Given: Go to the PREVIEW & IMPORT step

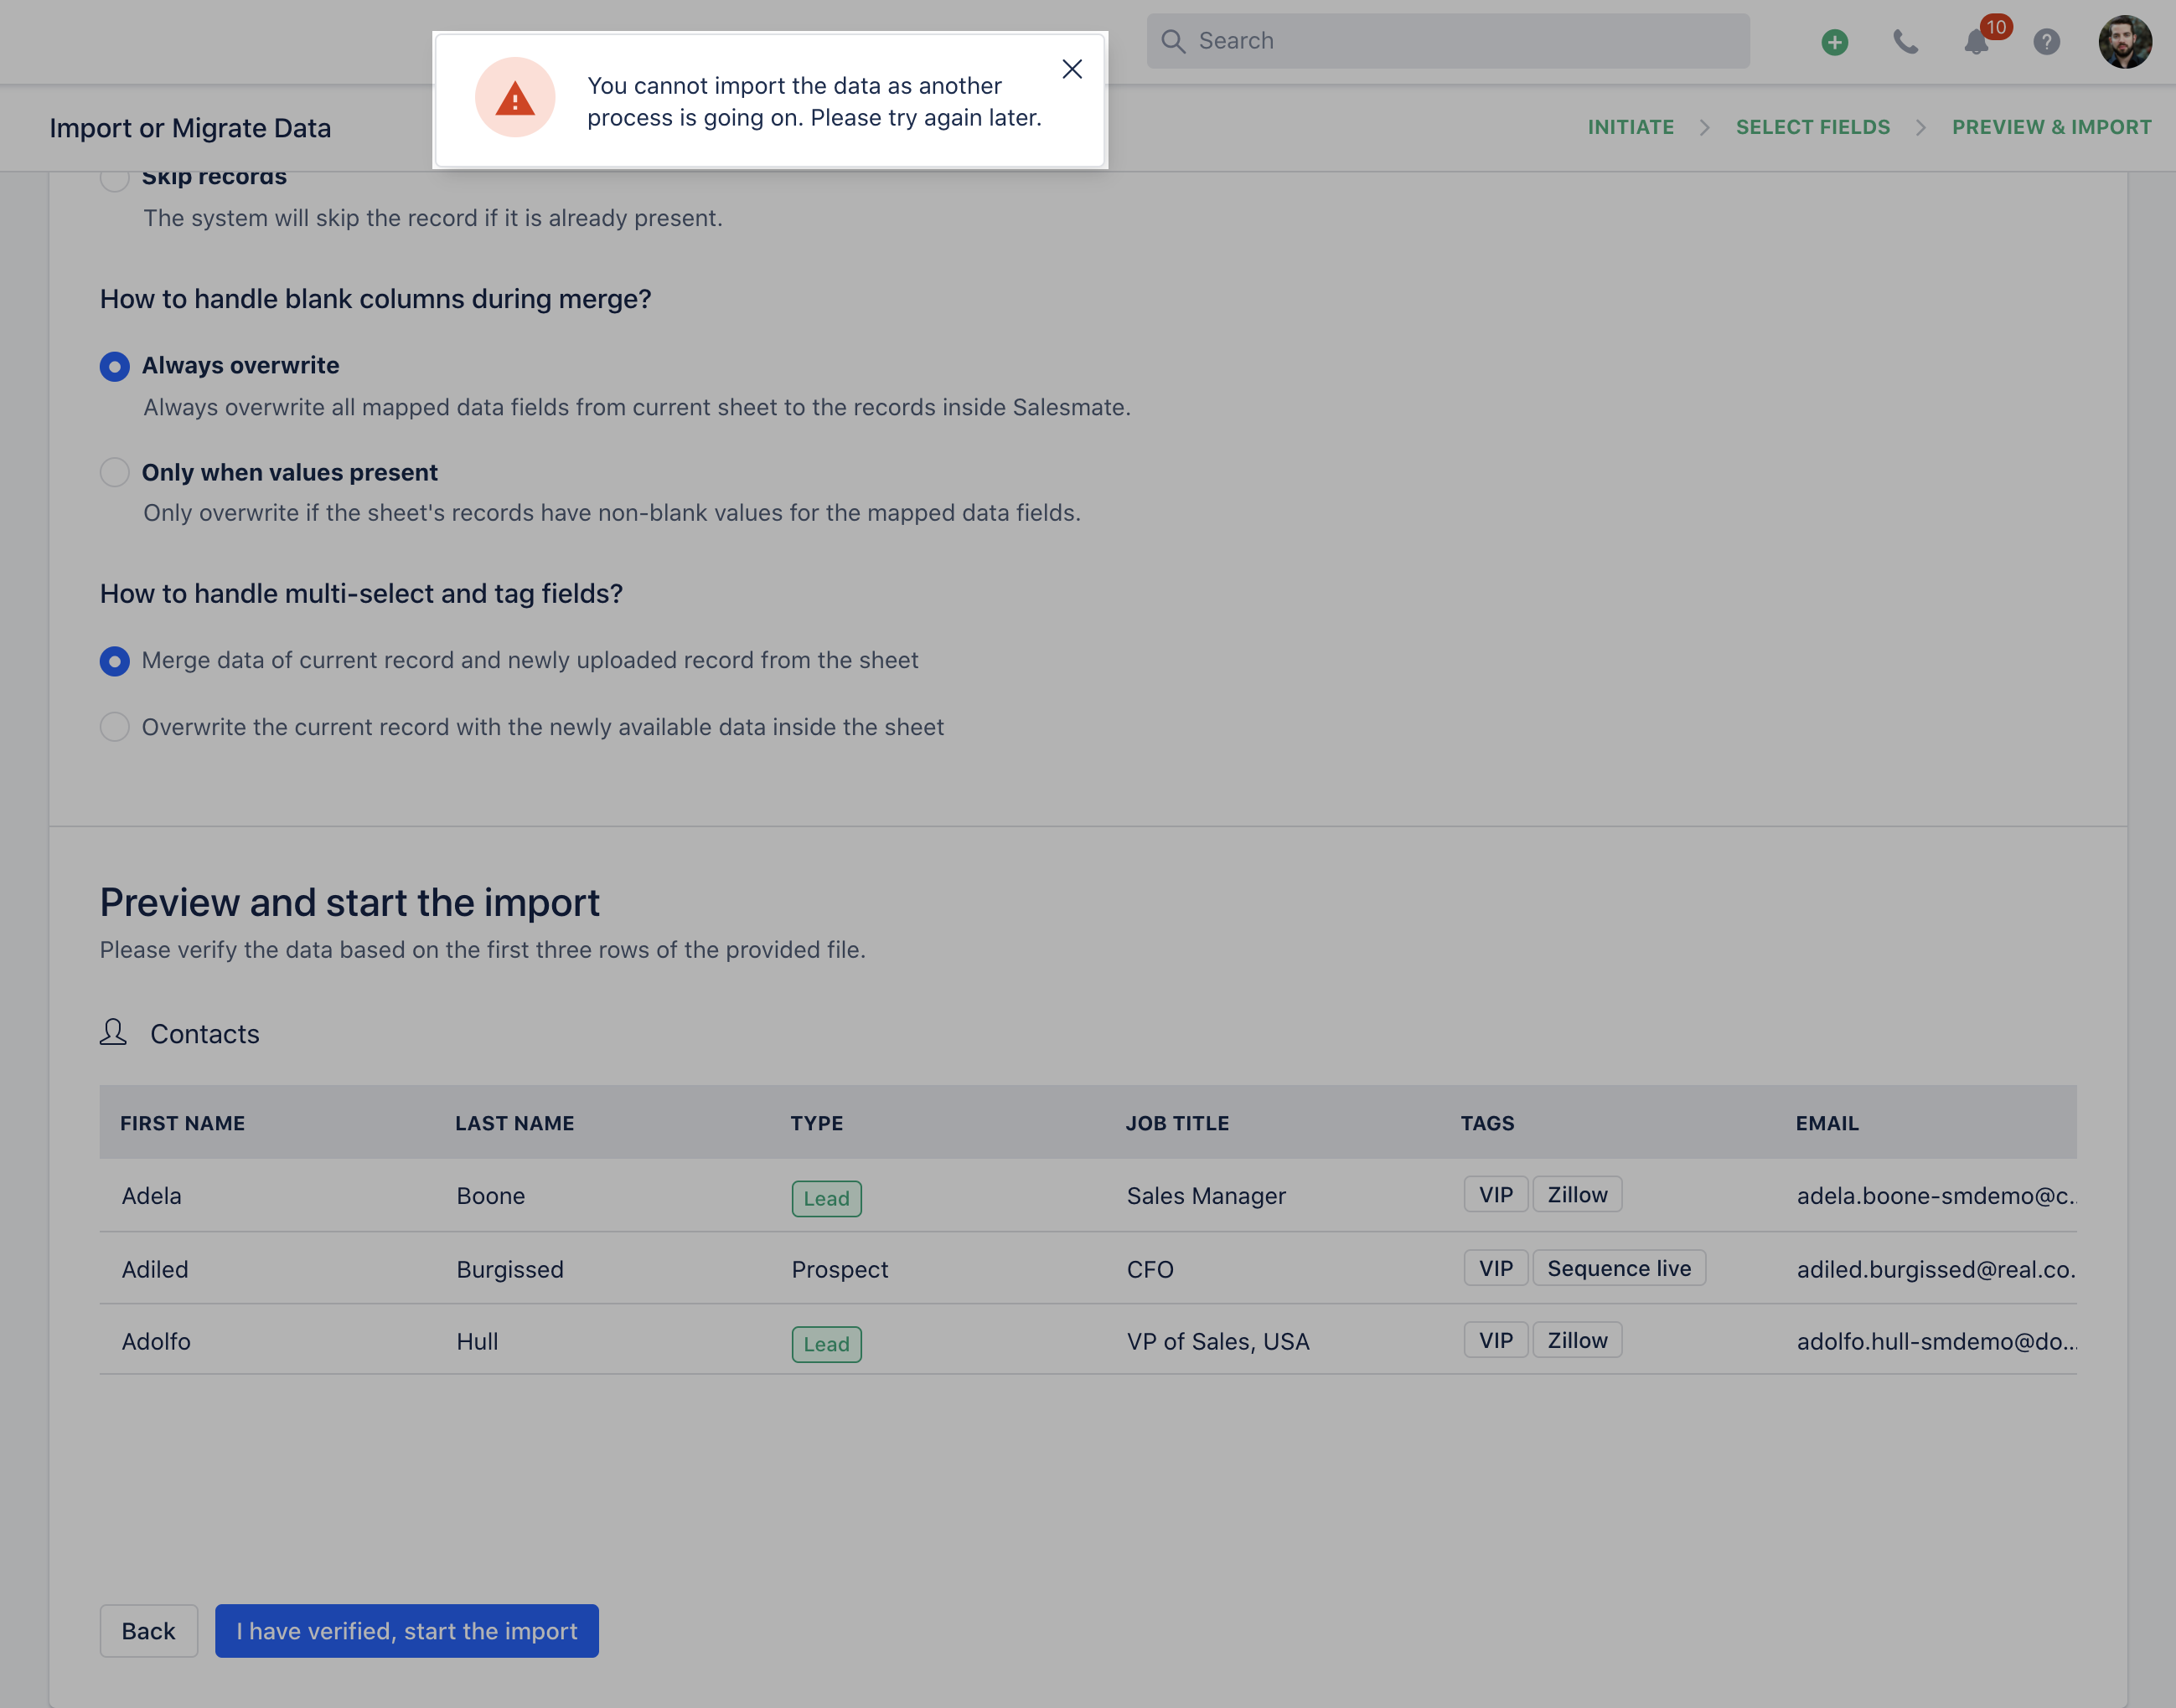Looking at the screenshot, I should click(x=2052, y=127).
